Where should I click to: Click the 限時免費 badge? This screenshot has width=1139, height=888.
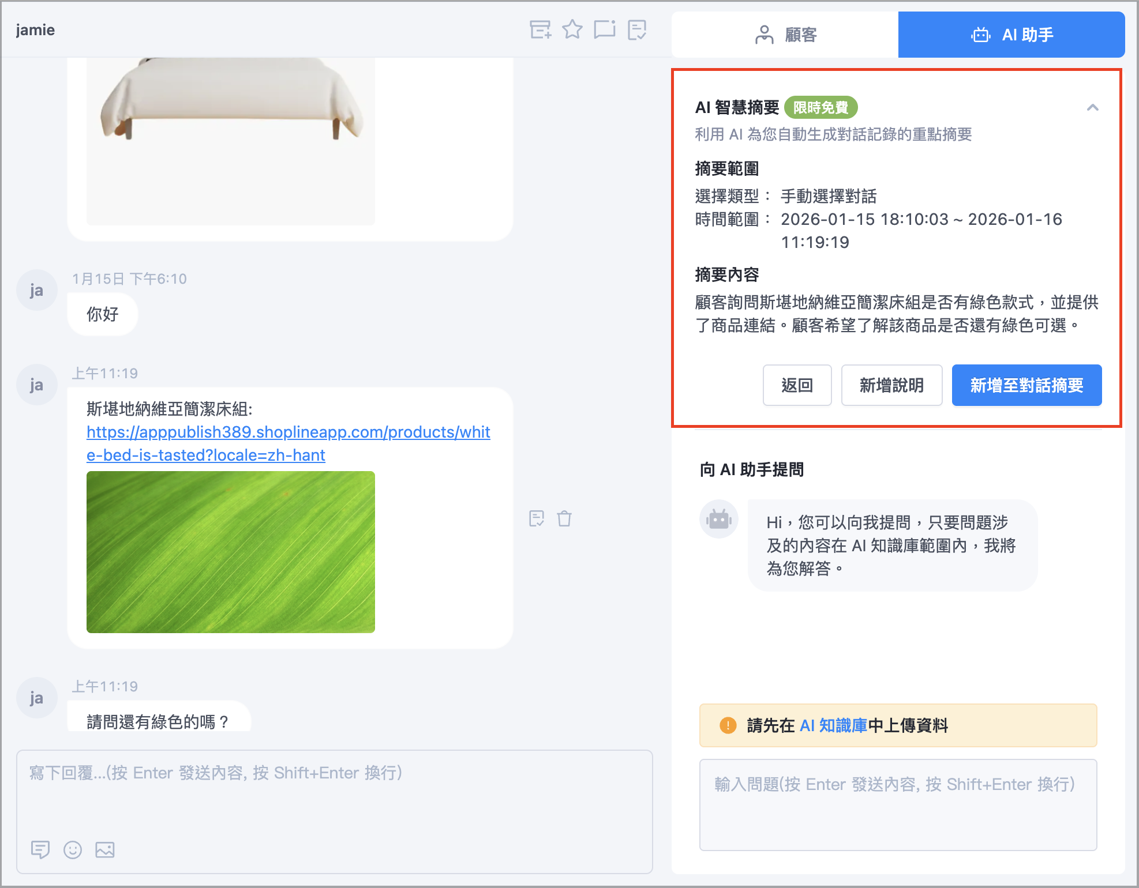820,107
